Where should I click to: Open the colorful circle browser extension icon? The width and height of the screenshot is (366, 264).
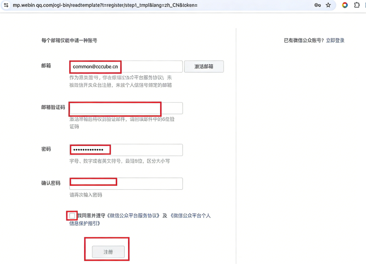(345, 5)
